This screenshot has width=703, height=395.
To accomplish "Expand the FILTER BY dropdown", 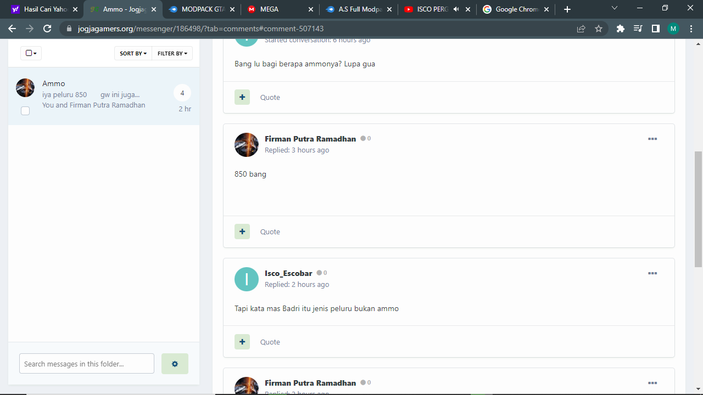I will pos(172,53).
